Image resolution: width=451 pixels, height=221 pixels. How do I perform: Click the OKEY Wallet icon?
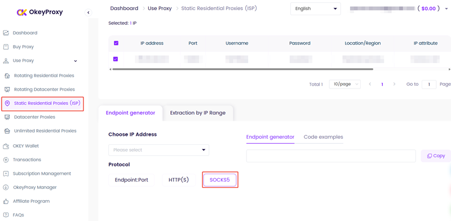coord(6,146)
